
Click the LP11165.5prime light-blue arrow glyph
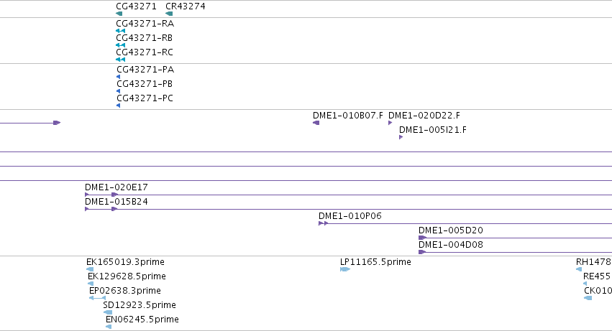[x=345, y=269]
